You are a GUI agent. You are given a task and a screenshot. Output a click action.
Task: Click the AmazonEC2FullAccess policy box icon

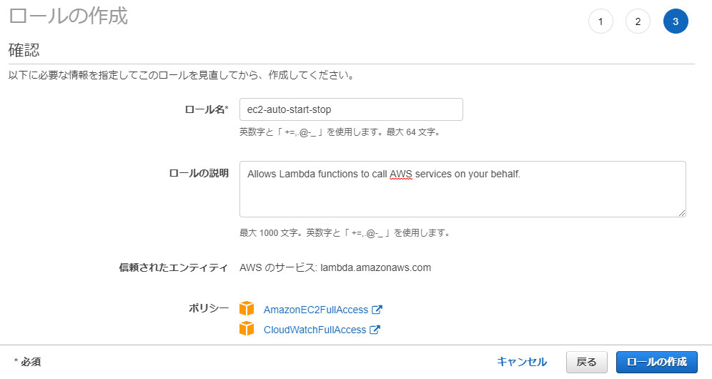(247, 308)
